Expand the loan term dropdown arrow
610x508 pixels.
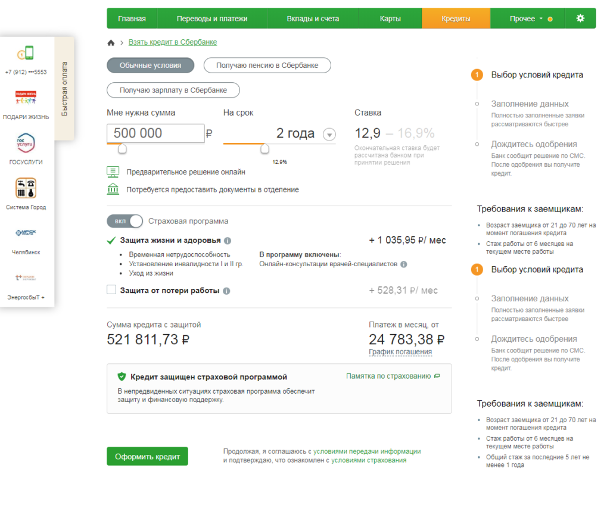[329, 135]
